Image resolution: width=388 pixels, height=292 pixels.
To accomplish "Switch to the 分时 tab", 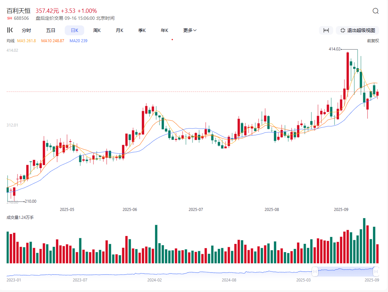I will [x=26, y=30].
